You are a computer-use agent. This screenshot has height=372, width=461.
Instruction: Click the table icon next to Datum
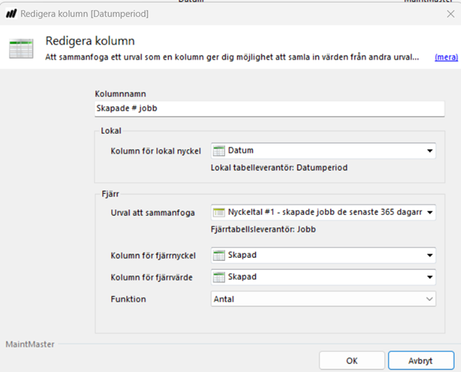pos(219,150)
